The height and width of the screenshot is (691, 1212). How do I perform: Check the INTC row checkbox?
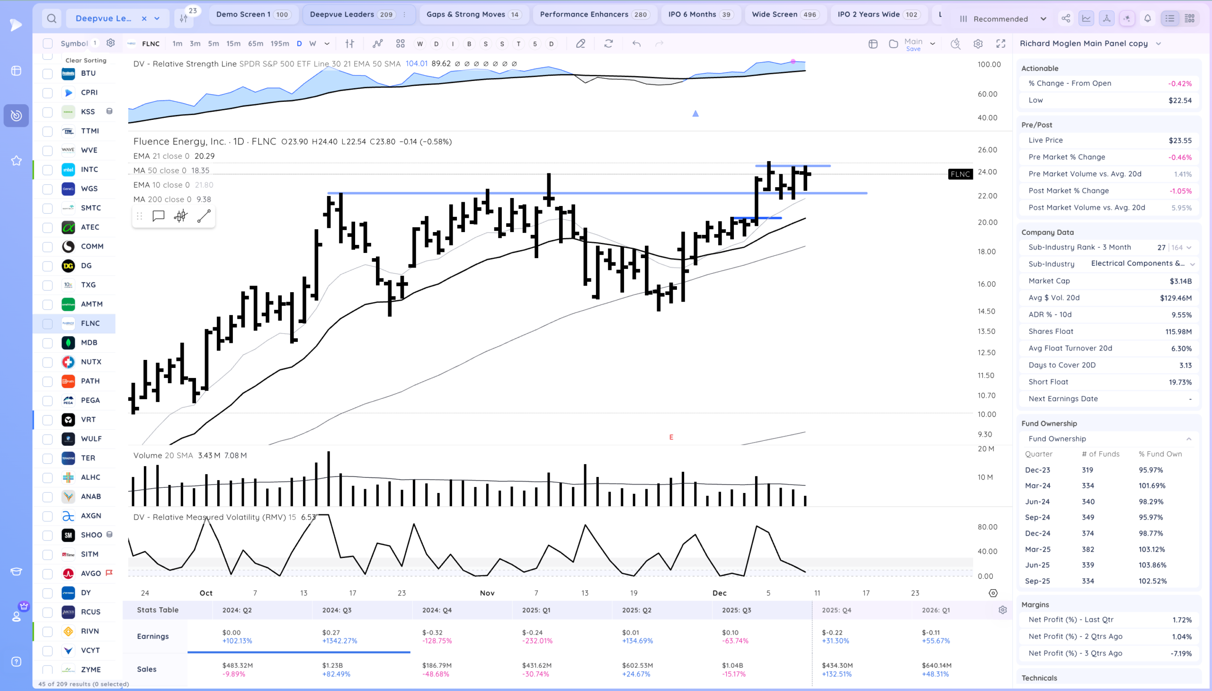(47, 170)
